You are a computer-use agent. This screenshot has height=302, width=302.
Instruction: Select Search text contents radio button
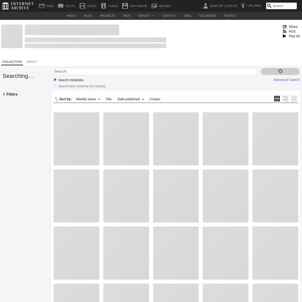click(x=55, y=86)
